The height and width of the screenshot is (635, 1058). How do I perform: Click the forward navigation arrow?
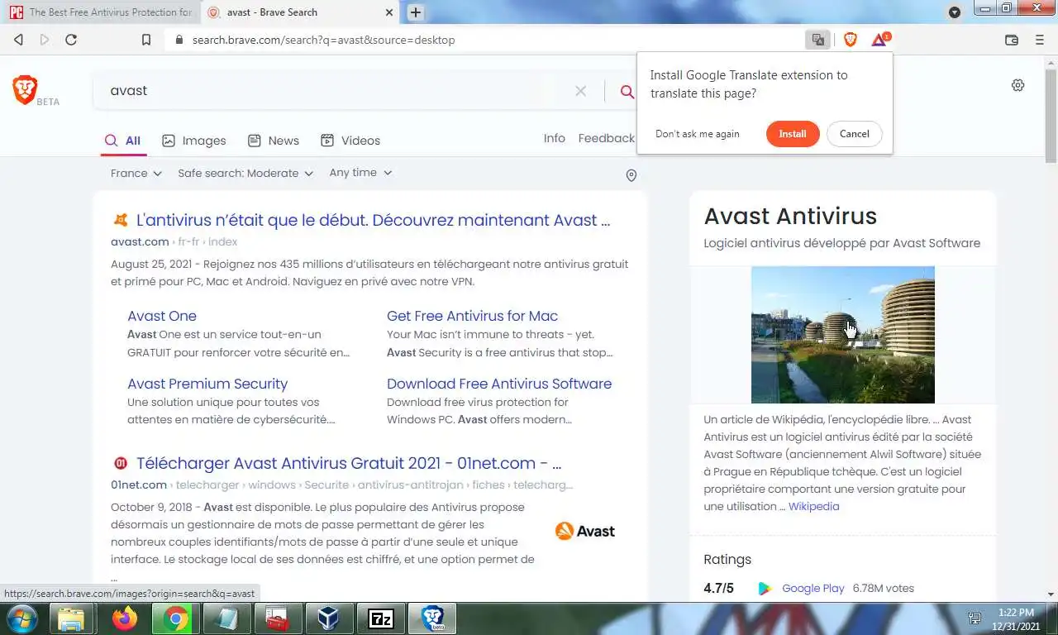tap(45, 40)
